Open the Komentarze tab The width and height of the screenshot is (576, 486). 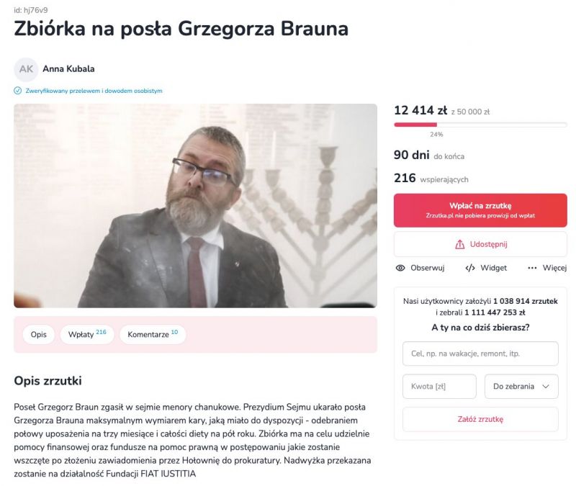pos(153,334)
